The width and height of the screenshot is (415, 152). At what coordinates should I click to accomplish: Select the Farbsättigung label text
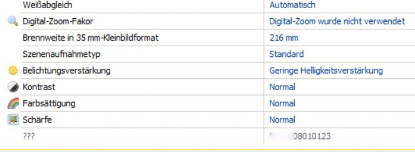click(49, 104)
